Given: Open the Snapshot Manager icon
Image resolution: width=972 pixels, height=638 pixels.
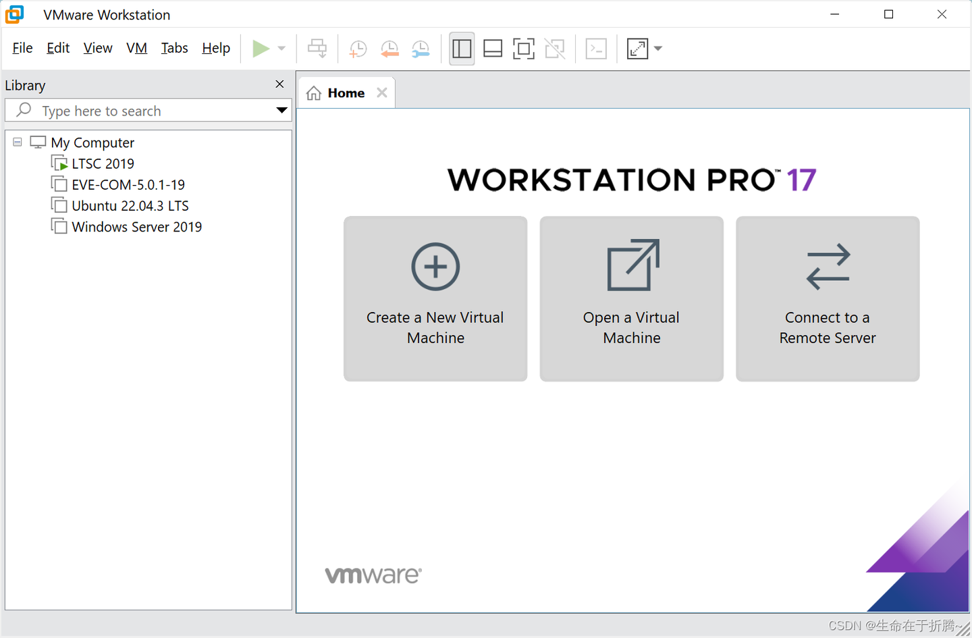Looking at the screenshot, I should [421, 49].
